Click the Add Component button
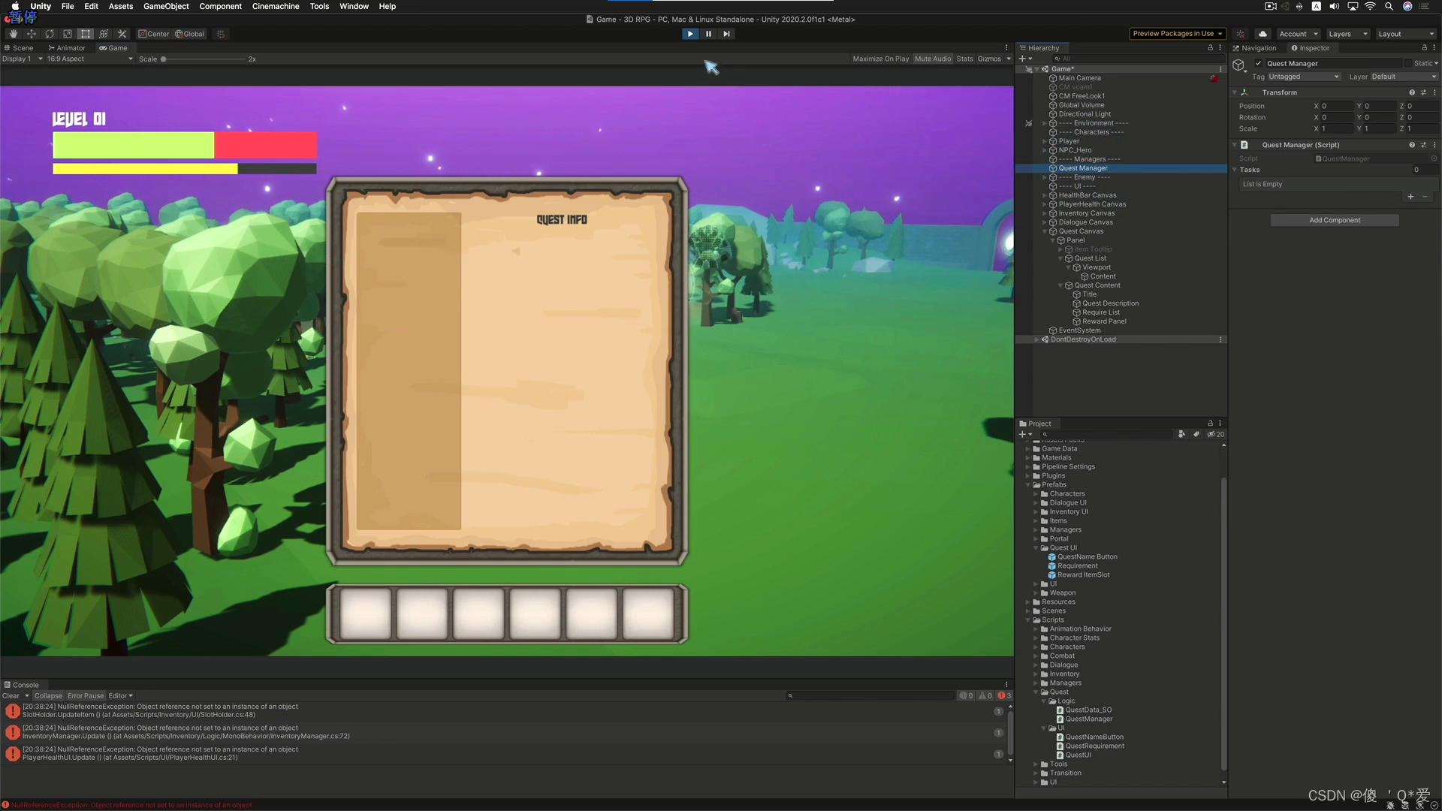The height and width of the screenshot is (811, 1442). (x=1334, y=220)
